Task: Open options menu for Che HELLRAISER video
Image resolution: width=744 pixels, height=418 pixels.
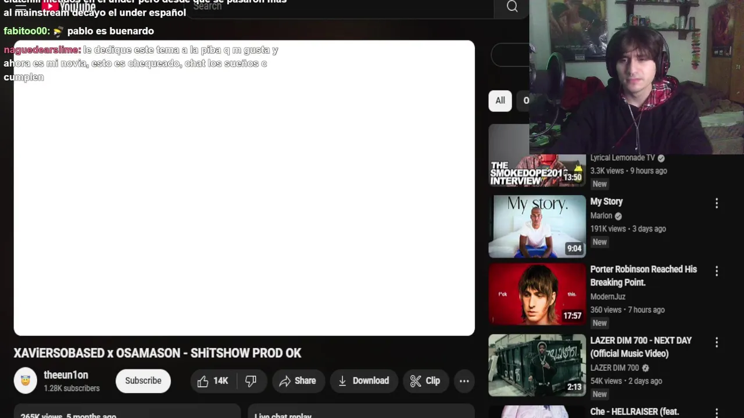Action: coord(716,413)
